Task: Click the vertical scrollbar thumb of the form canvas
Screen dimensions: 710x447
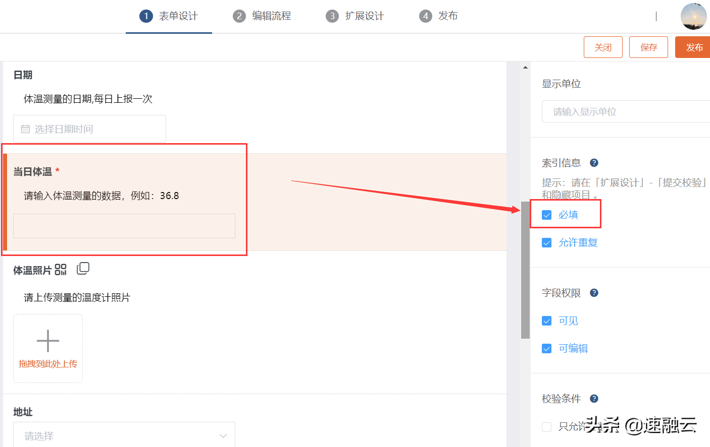Action: click(525, 270)
